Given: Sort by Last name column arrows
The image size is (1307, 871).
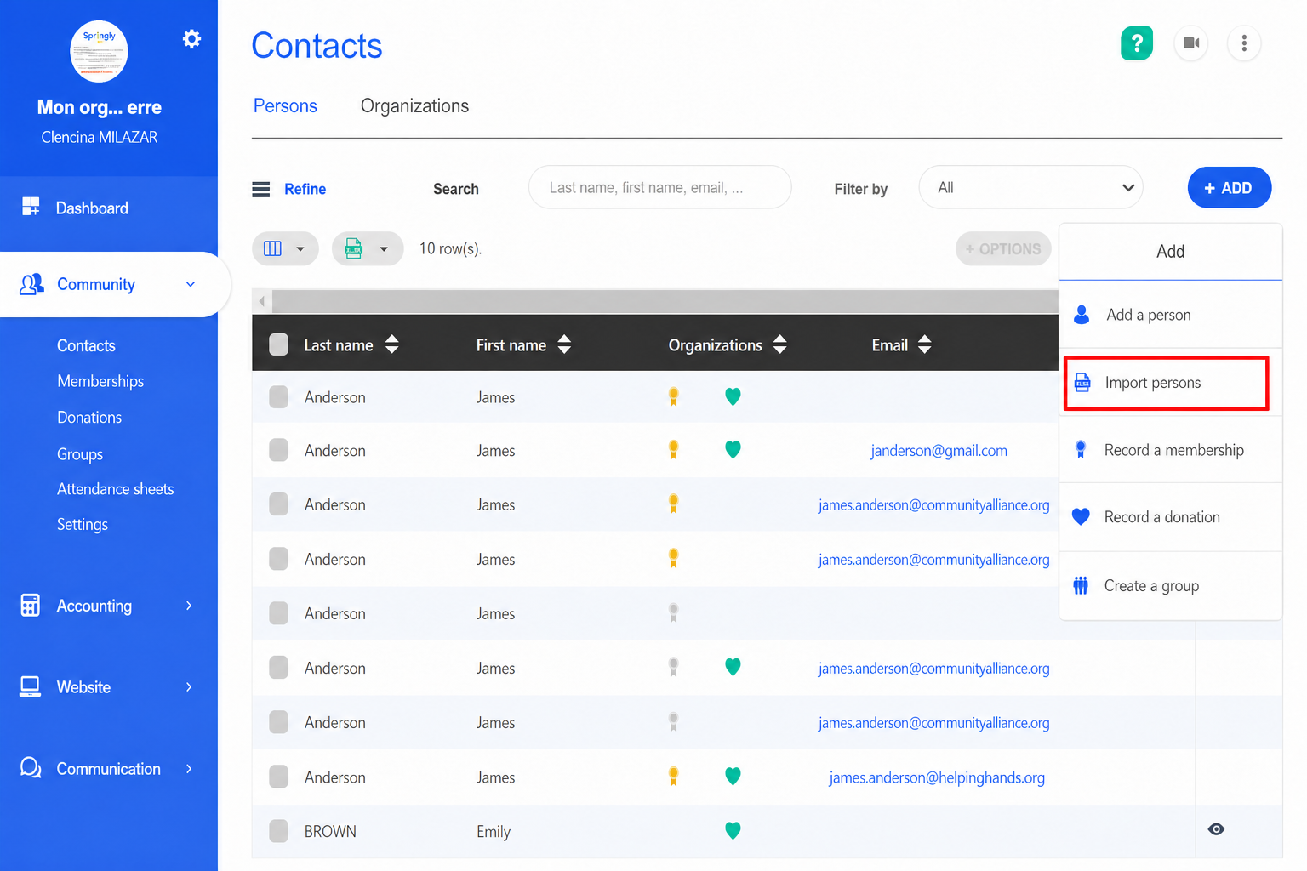Looking at the screenshot, I should click(392, 344).
